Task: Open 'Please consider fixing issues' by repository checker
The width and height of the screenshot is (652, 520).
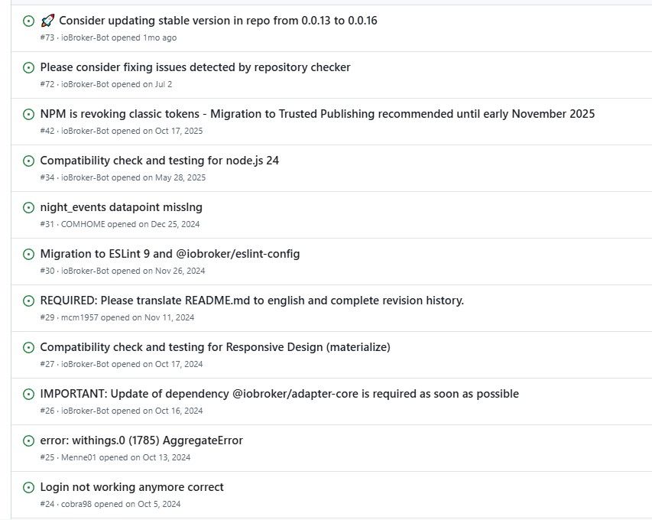Action: [x=195, y=67]
